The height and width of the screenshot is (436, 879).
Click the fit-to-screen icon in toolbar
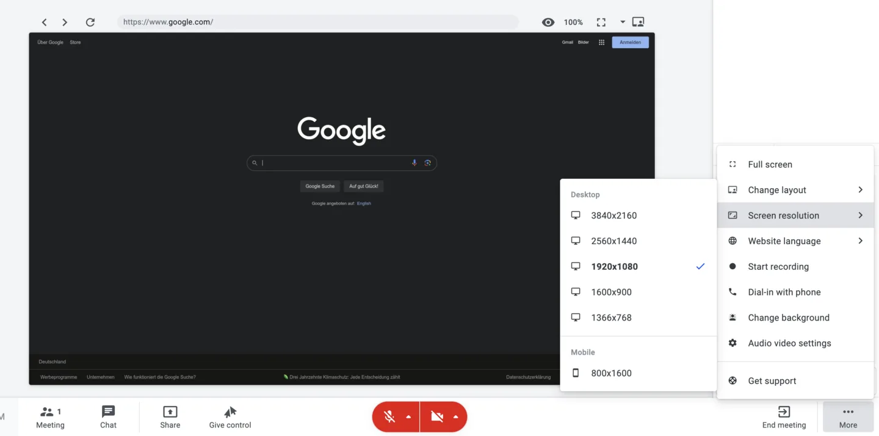tap(601, 22)
